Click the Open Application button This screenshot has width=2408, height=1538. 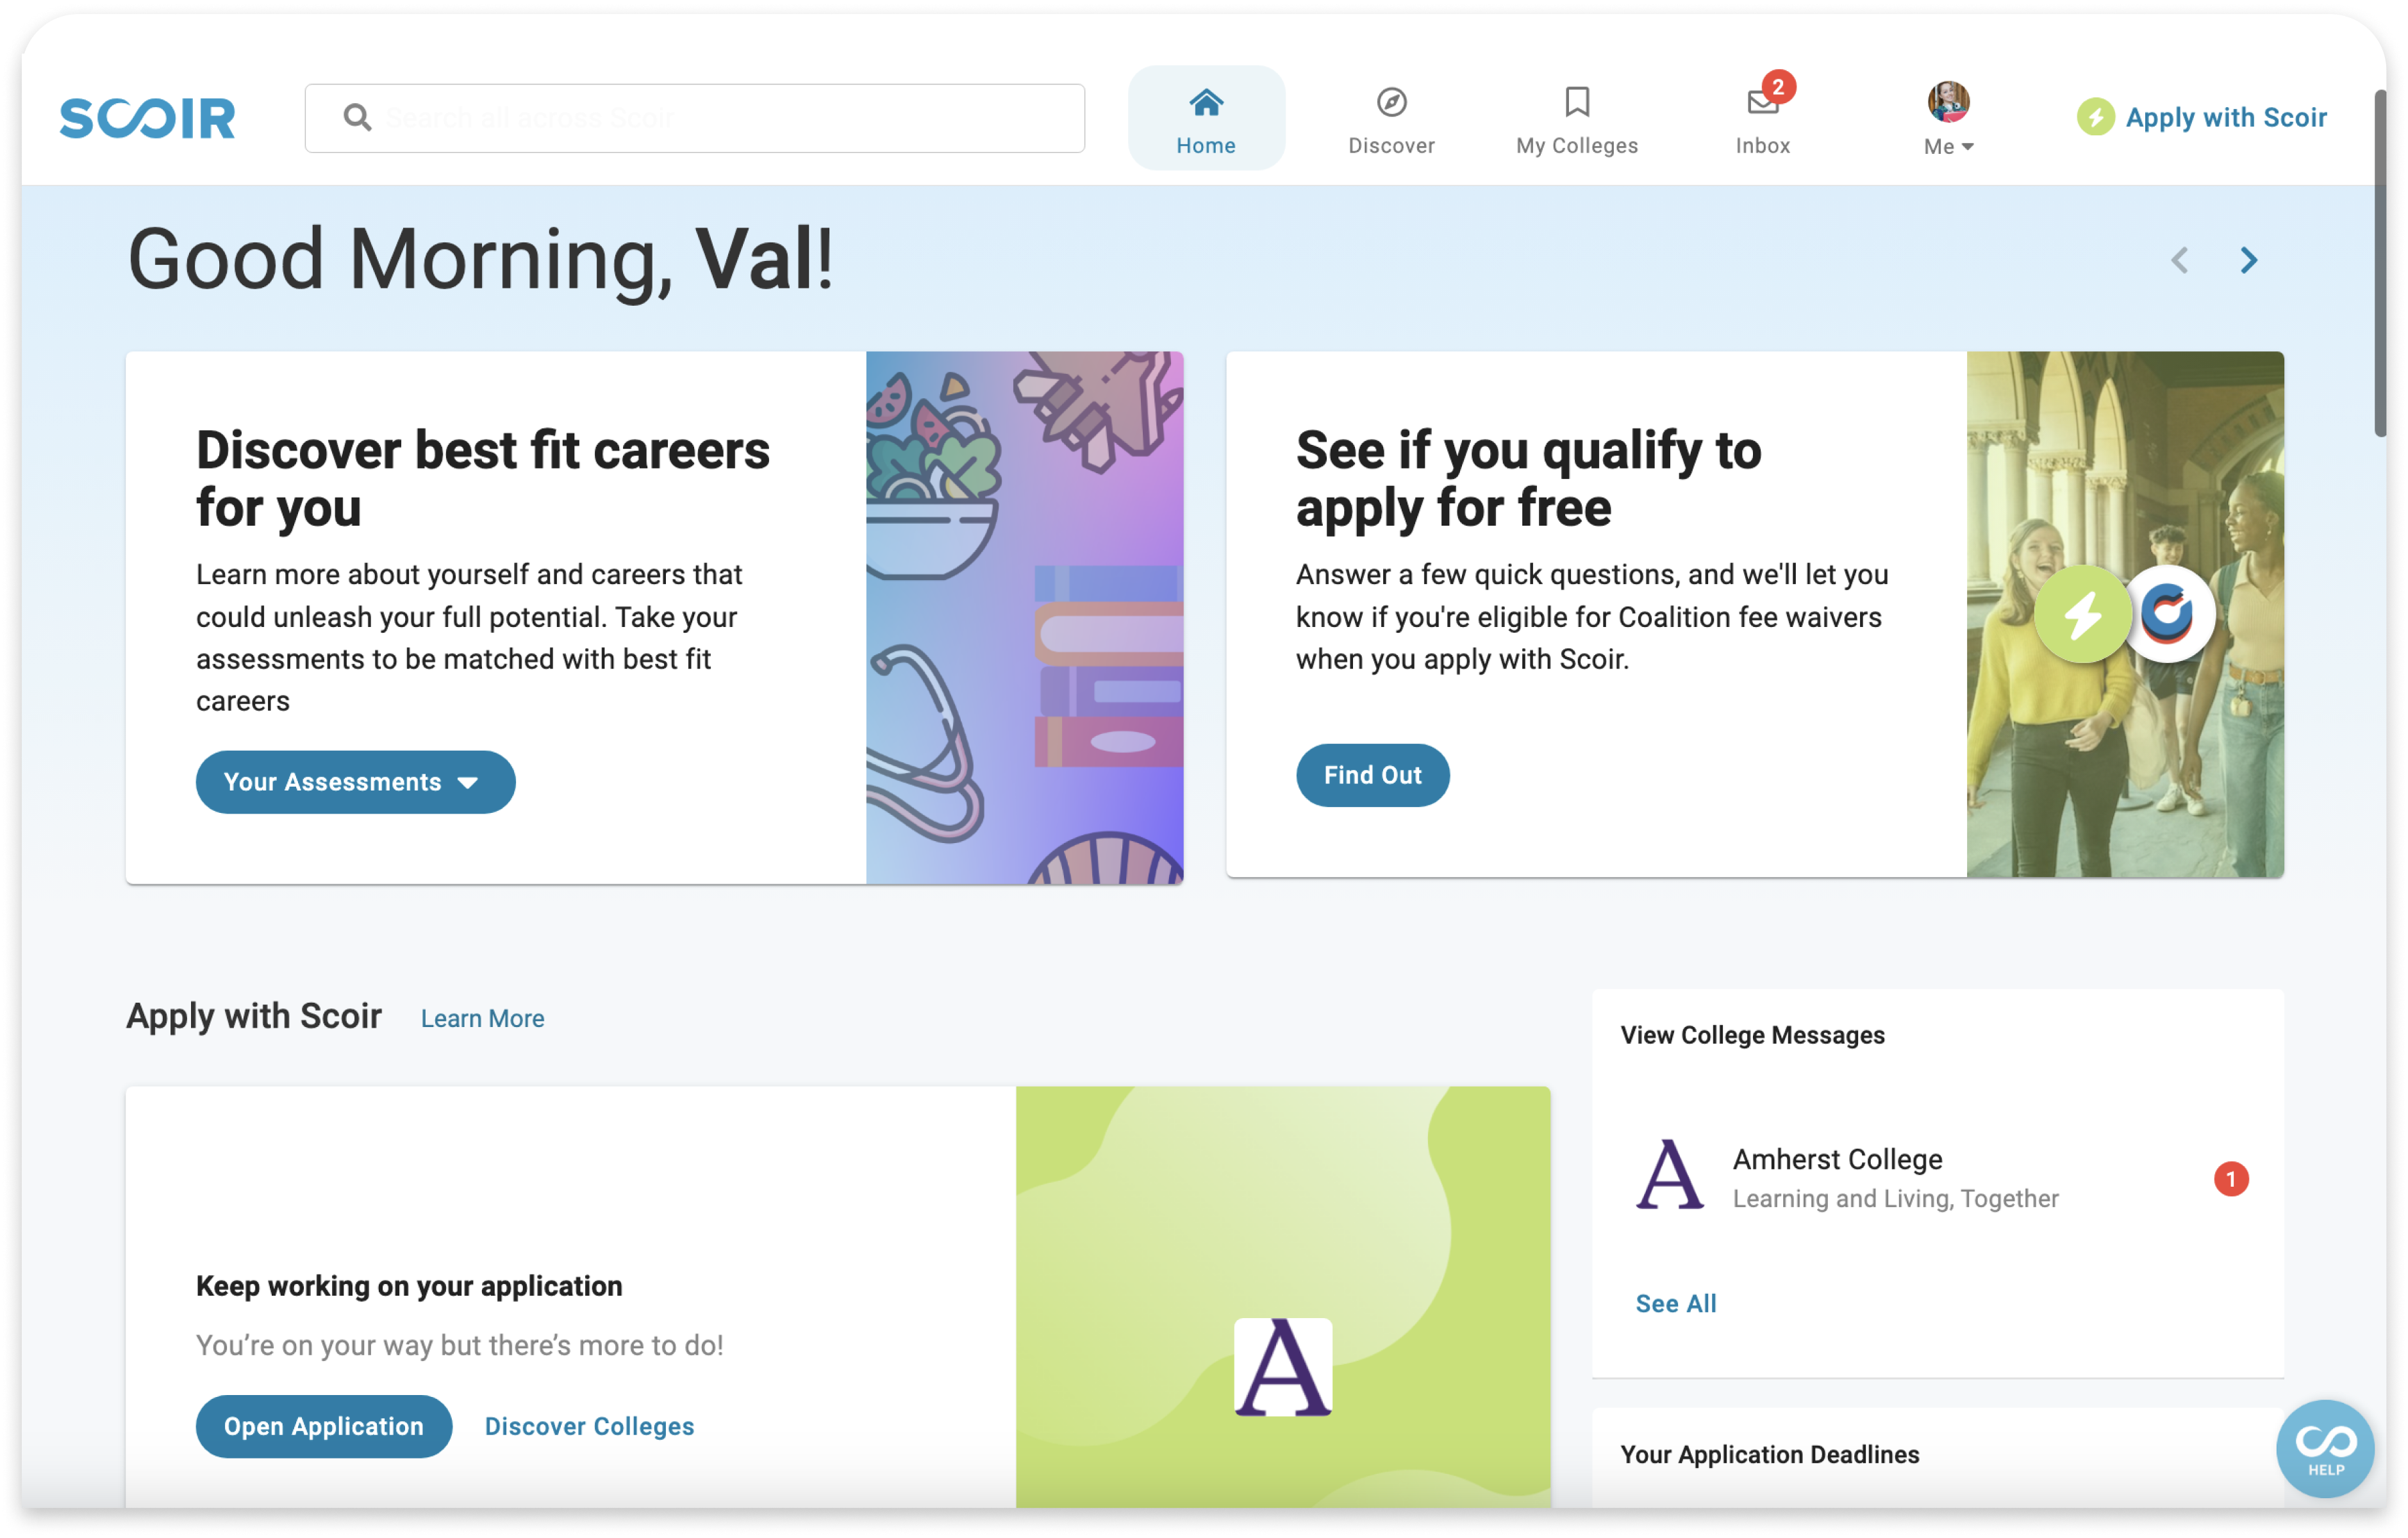pyautogui.click(x=323, y=1426)
